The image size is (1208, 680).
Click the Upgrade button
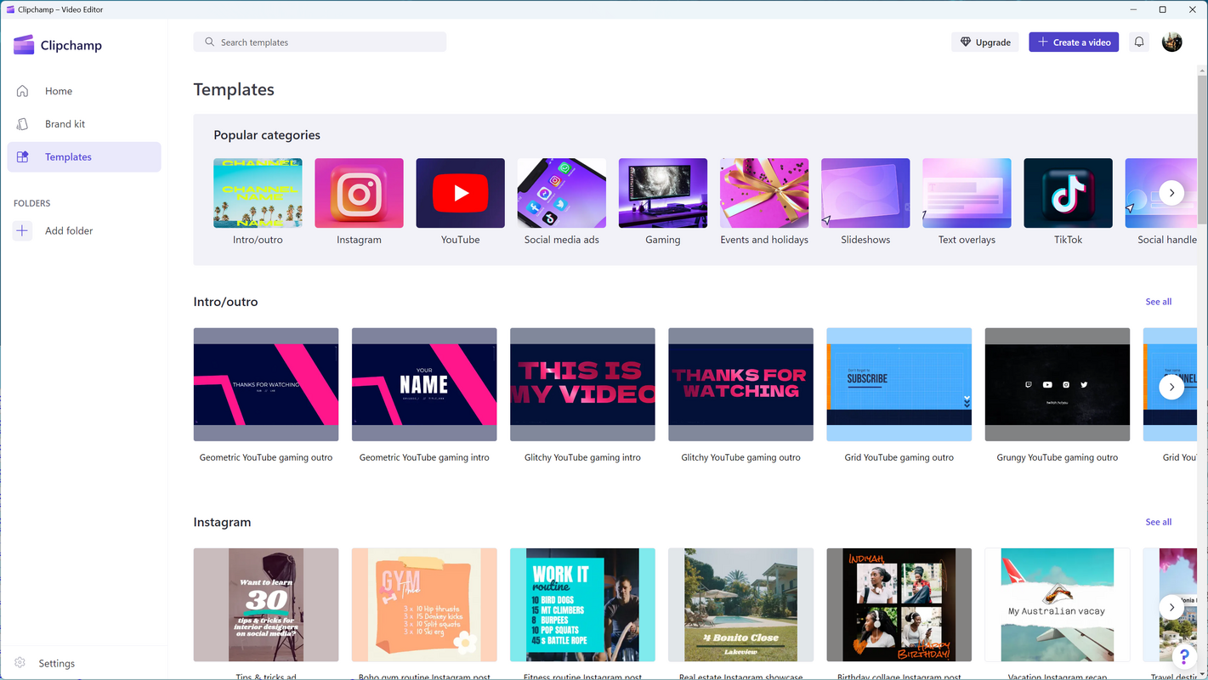[x=984, y=42]
